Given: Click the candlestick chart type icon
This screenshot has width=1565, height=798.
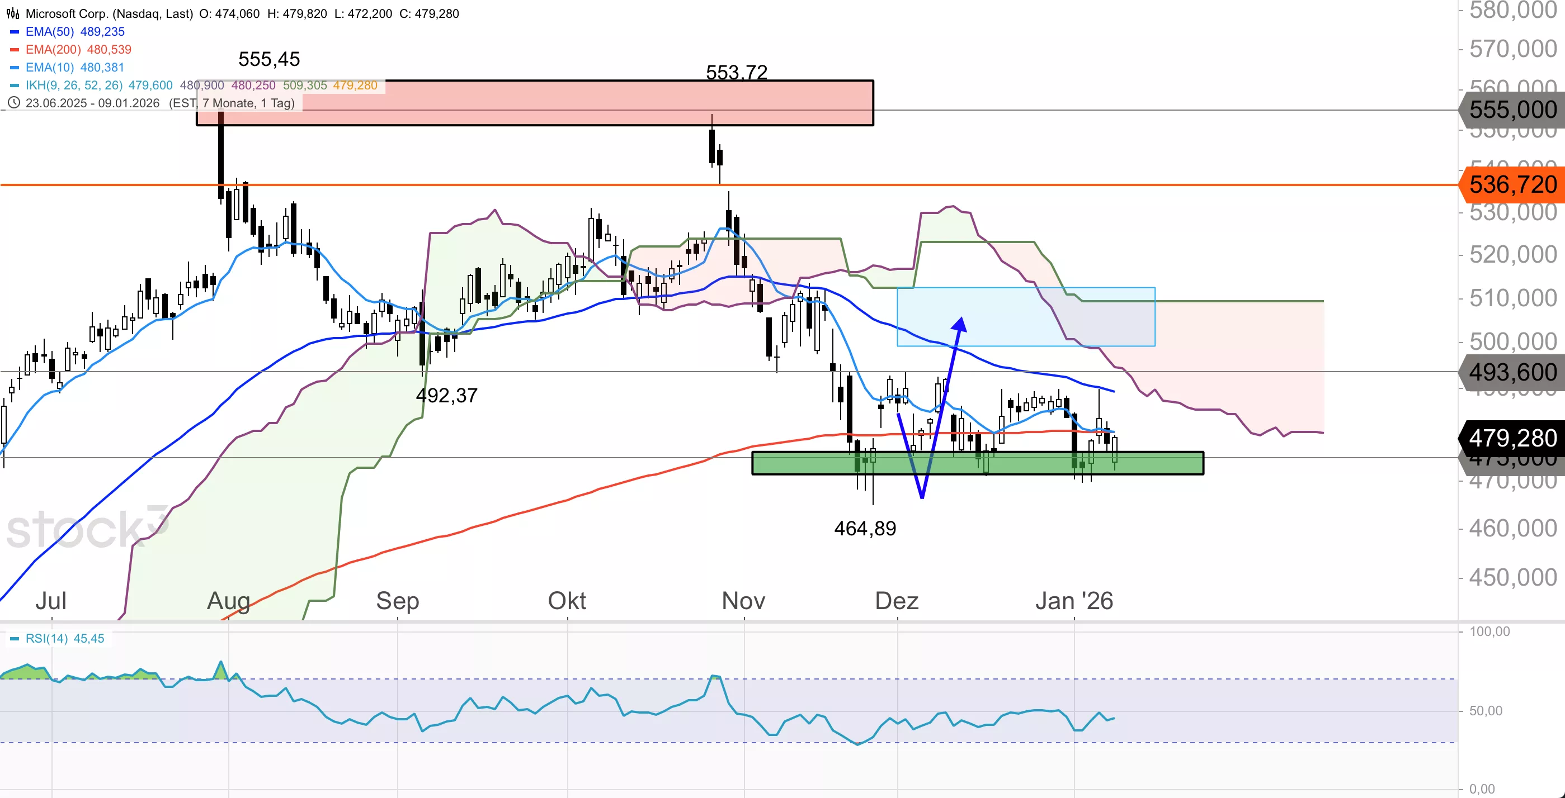Looking at the screenshot, I should [x=12, y=13].
